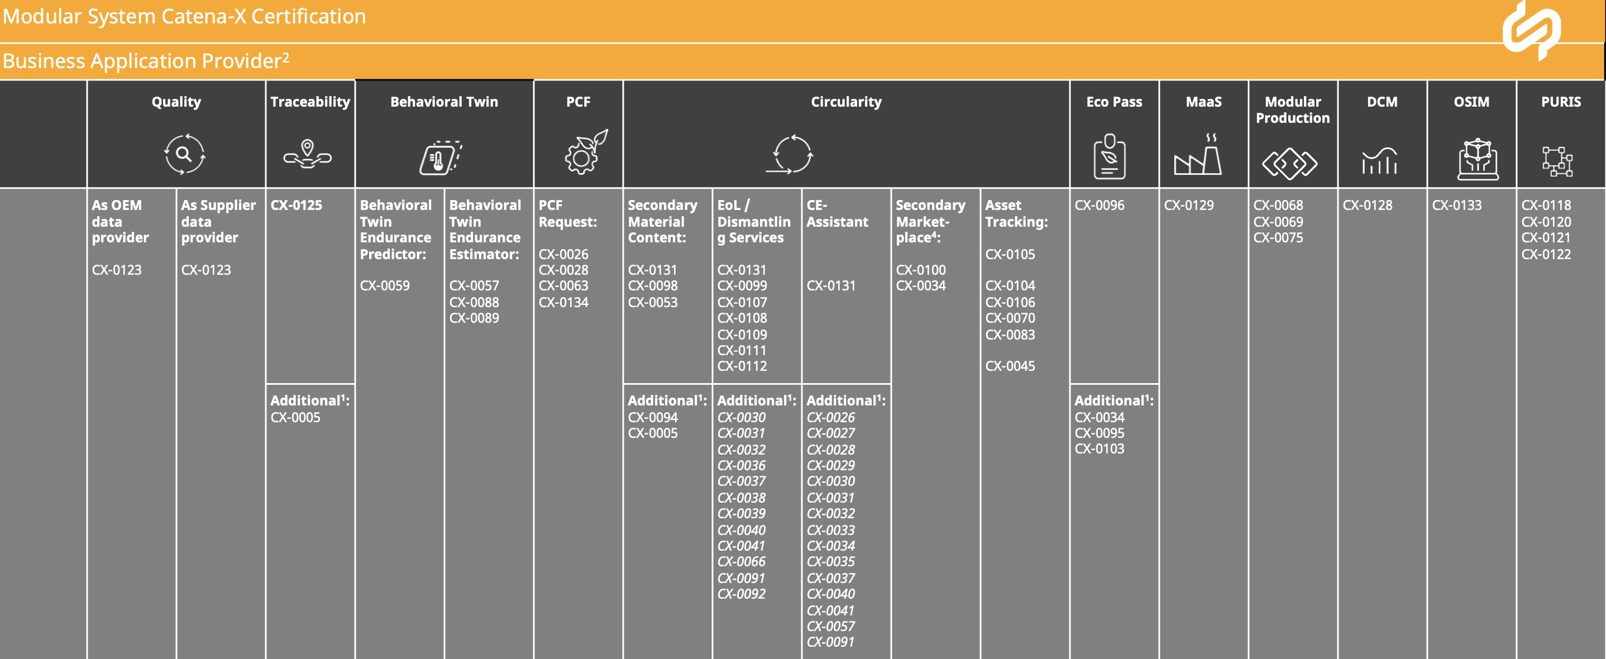The image size is (1606, 659).
Task: Select the Eco Pass column header
Action: click(1114, 102)
